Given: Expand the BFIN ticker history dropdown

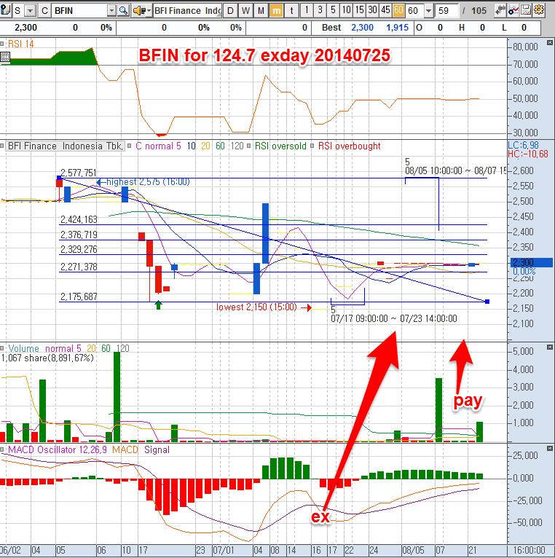Looking at the screenshot, I should [x=111, y=11].
